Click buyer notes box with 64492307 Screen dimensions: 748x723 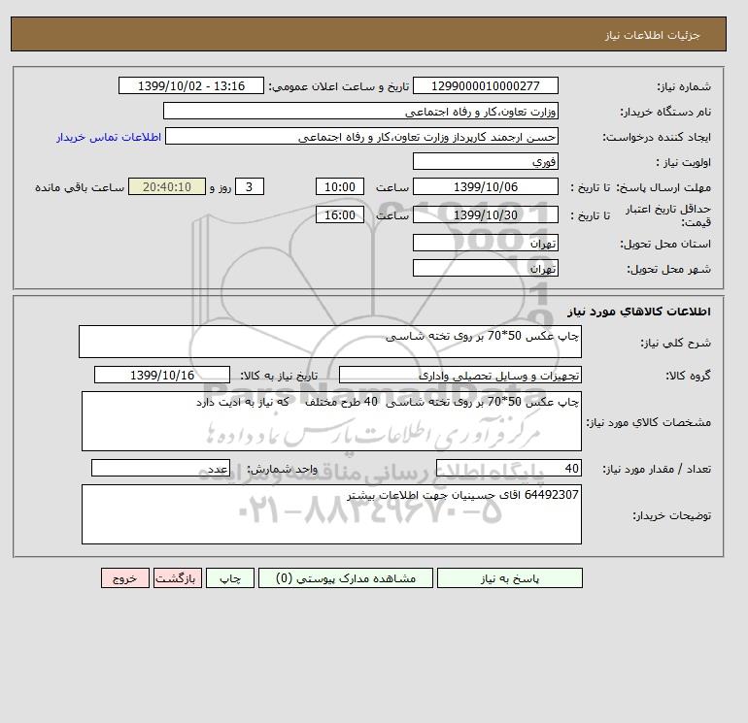(x=331, y=514)
